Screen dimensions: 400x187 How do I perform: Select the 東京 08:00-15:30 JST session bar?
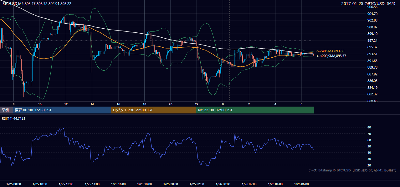coord(62,110)
